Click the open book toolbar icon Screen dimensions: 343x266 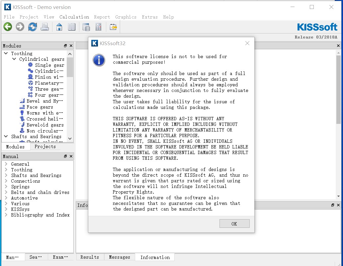pos(71,27)
